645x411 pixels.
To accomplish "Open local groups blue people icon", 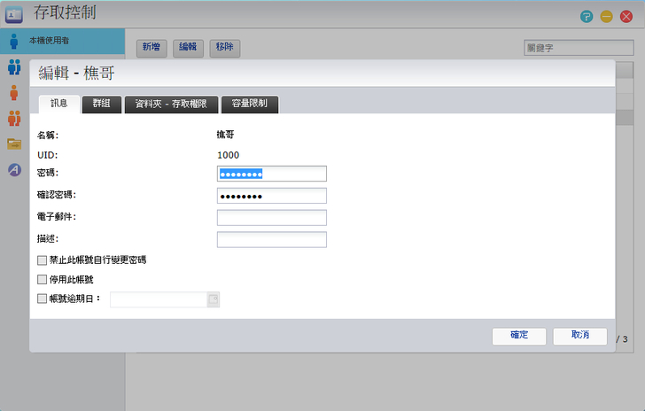I will tap(14, 66).
